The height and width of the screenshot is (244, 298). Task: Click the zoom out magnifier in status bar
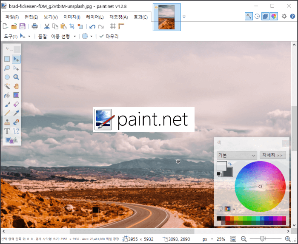244,239
